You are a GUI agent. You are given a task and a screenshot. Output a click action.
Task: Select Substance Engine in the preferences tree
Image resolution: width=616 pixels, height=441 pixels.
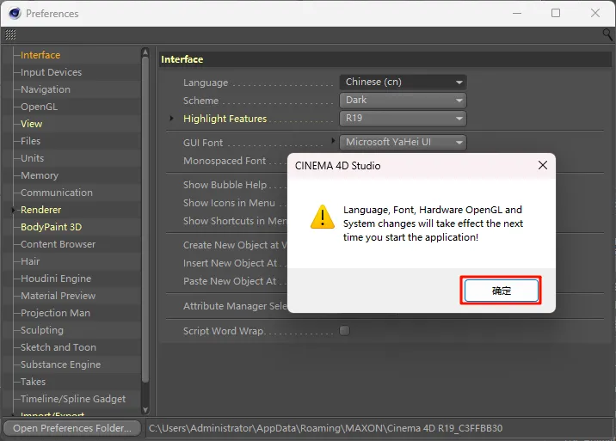(61, 364)
